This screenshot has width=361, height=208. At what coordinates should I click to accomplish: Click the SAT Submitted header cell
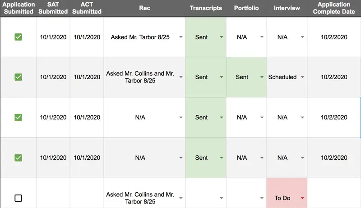coord(53,9)
